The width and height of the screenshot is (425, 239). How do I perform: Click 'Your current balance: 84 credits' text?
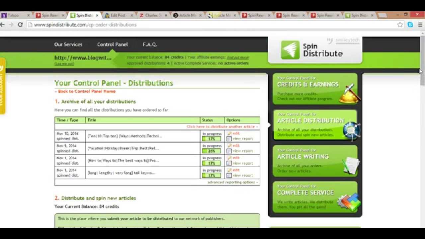point(155,57)
